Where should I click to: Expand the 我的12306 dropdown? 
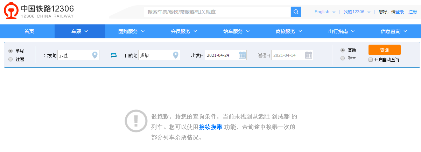(x=357, y=12)
